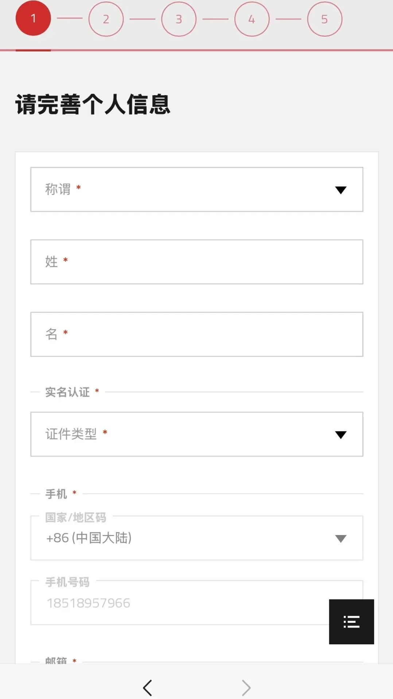
Task: Select step 1 circle in progress bar
Action: (33, 18)
